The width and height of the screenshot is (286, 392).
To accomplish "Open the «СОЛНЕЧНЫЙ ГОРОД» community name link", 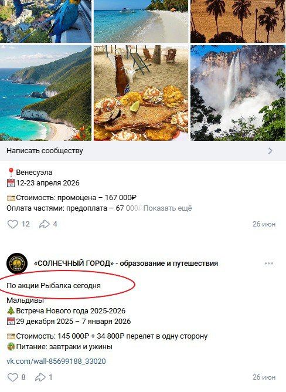I will coord(126,263).
